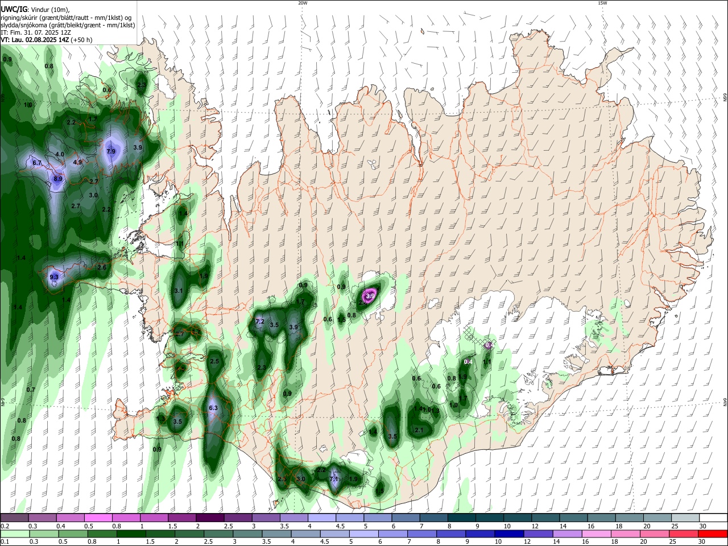This screenshot has height=546, width=728.
Task: Click the 9.3 precipitation value
Action: (x=54, y=277)
